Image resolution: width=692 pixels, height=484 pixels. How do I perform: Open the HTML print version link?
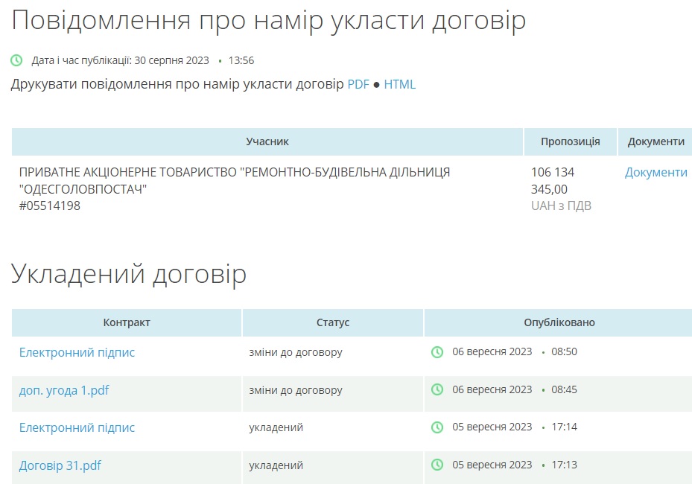[x=399, y=84]
